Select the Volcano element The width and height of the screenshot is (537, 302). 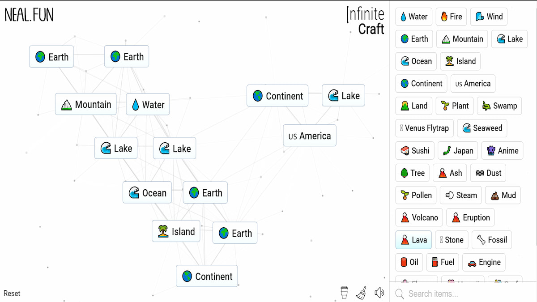click(x=419, y=217)
